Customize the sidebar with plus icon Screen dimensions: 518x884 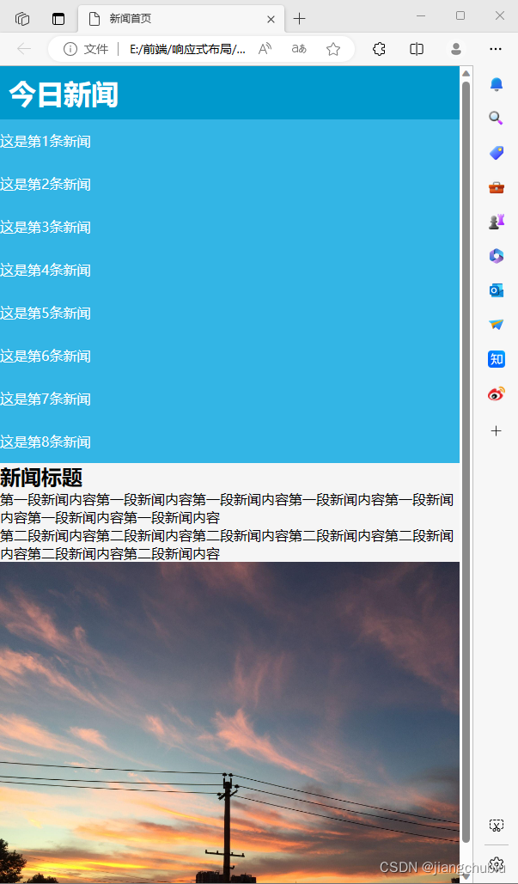point(496,431)
